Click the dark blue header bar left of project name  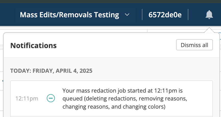9,15
